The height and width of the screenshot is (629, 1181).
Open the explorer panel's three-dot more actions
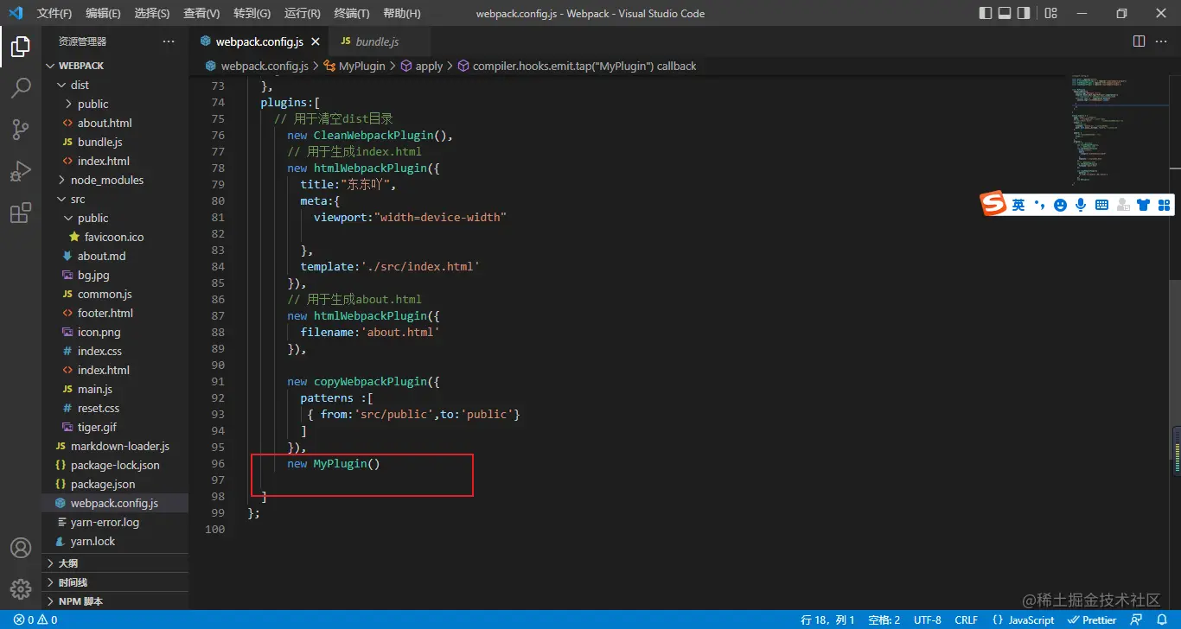tap(169, 41)
